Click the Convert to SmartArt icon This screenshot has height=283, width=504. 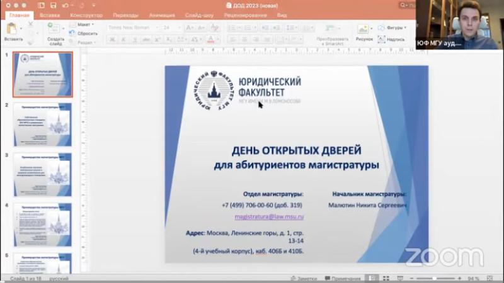pyautogui.click(x=330, y=29)
